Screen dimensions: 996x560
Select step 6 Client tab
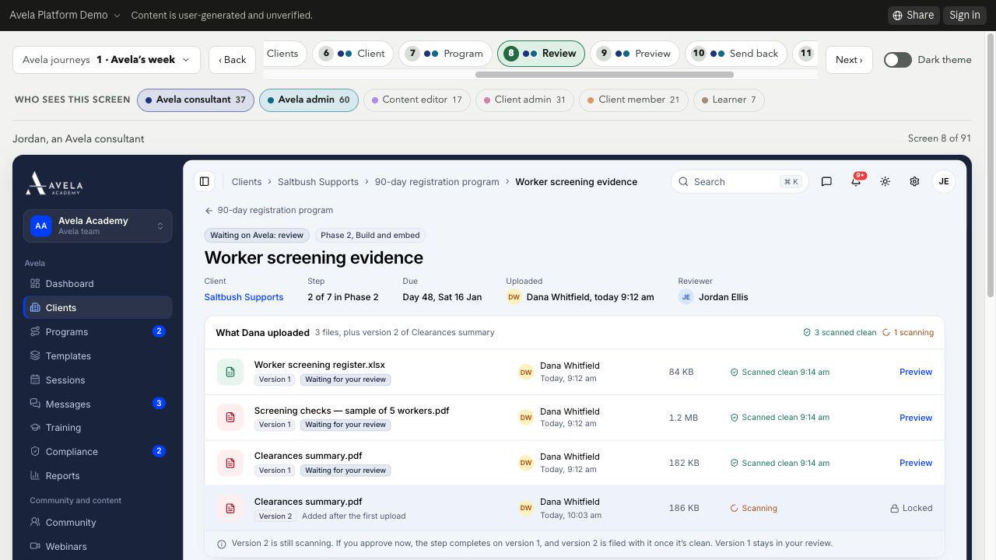coord(352,54)
